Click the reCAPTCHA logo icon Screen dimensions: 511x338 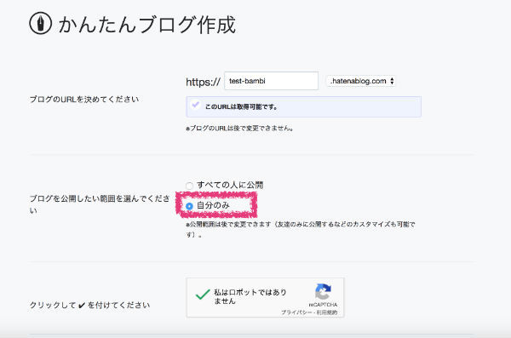[x=323, y=291]
